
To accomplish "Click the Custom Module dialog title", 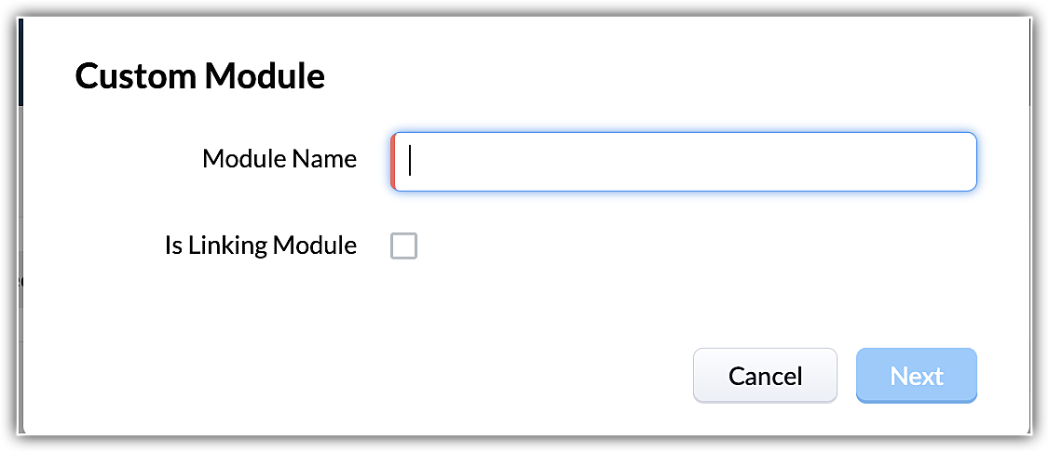I will [x=200, y=75].
